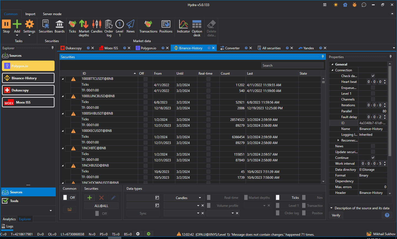The image size is (397, 239).
Task: Toggle Off checkbox for 1000BTTCUSDT@BNB
Action: coord(146,79)
